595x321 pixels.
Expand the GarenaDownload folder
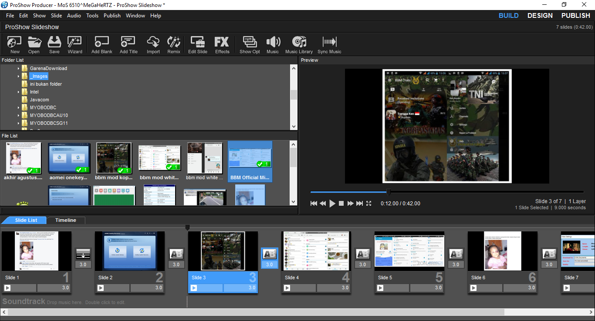coord(19,68)
